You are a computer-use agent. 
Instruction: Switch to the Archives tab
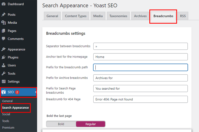pyautogui.click(x=140, y=16)
